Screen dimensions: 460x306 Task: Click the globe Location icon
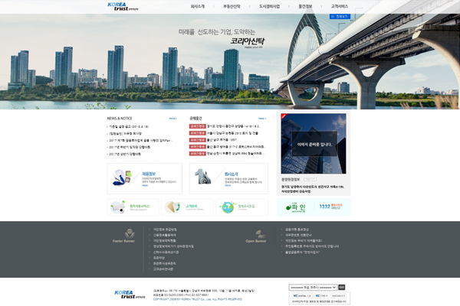228,207
